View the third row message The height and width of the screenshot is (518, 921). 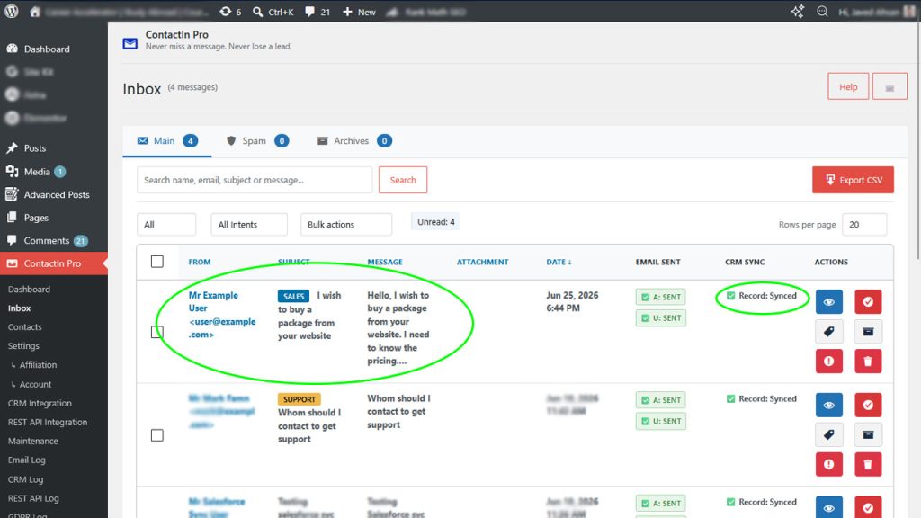tap(828, 507)
